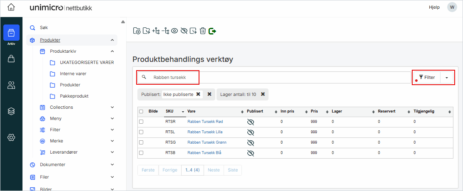Click the remove-from-tree (−) branch icon
The width and height of the screenshot is (463, 191).
[165, 31]
